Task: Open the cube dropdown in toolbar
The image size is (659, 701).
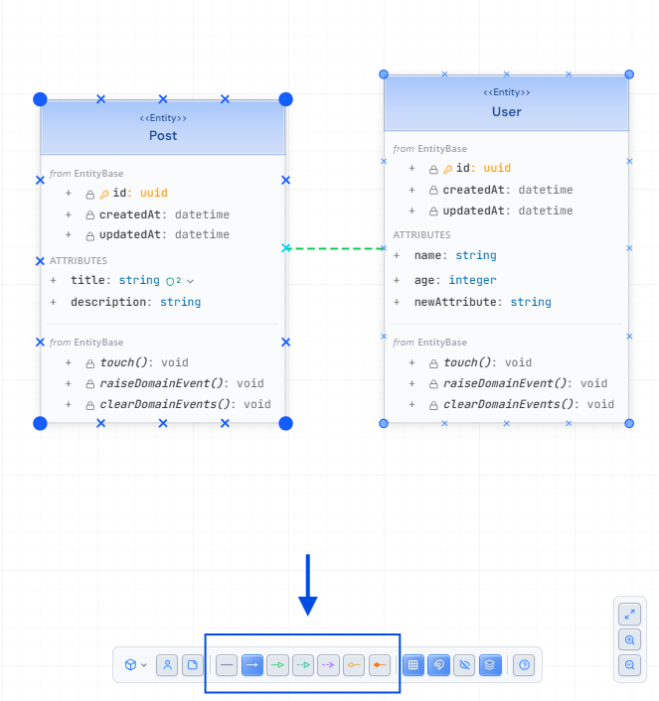Action: coord(135,665)
